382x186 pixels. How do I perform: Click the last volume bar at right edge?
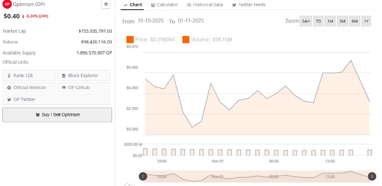pyautogui.click(x=369, y=152)
